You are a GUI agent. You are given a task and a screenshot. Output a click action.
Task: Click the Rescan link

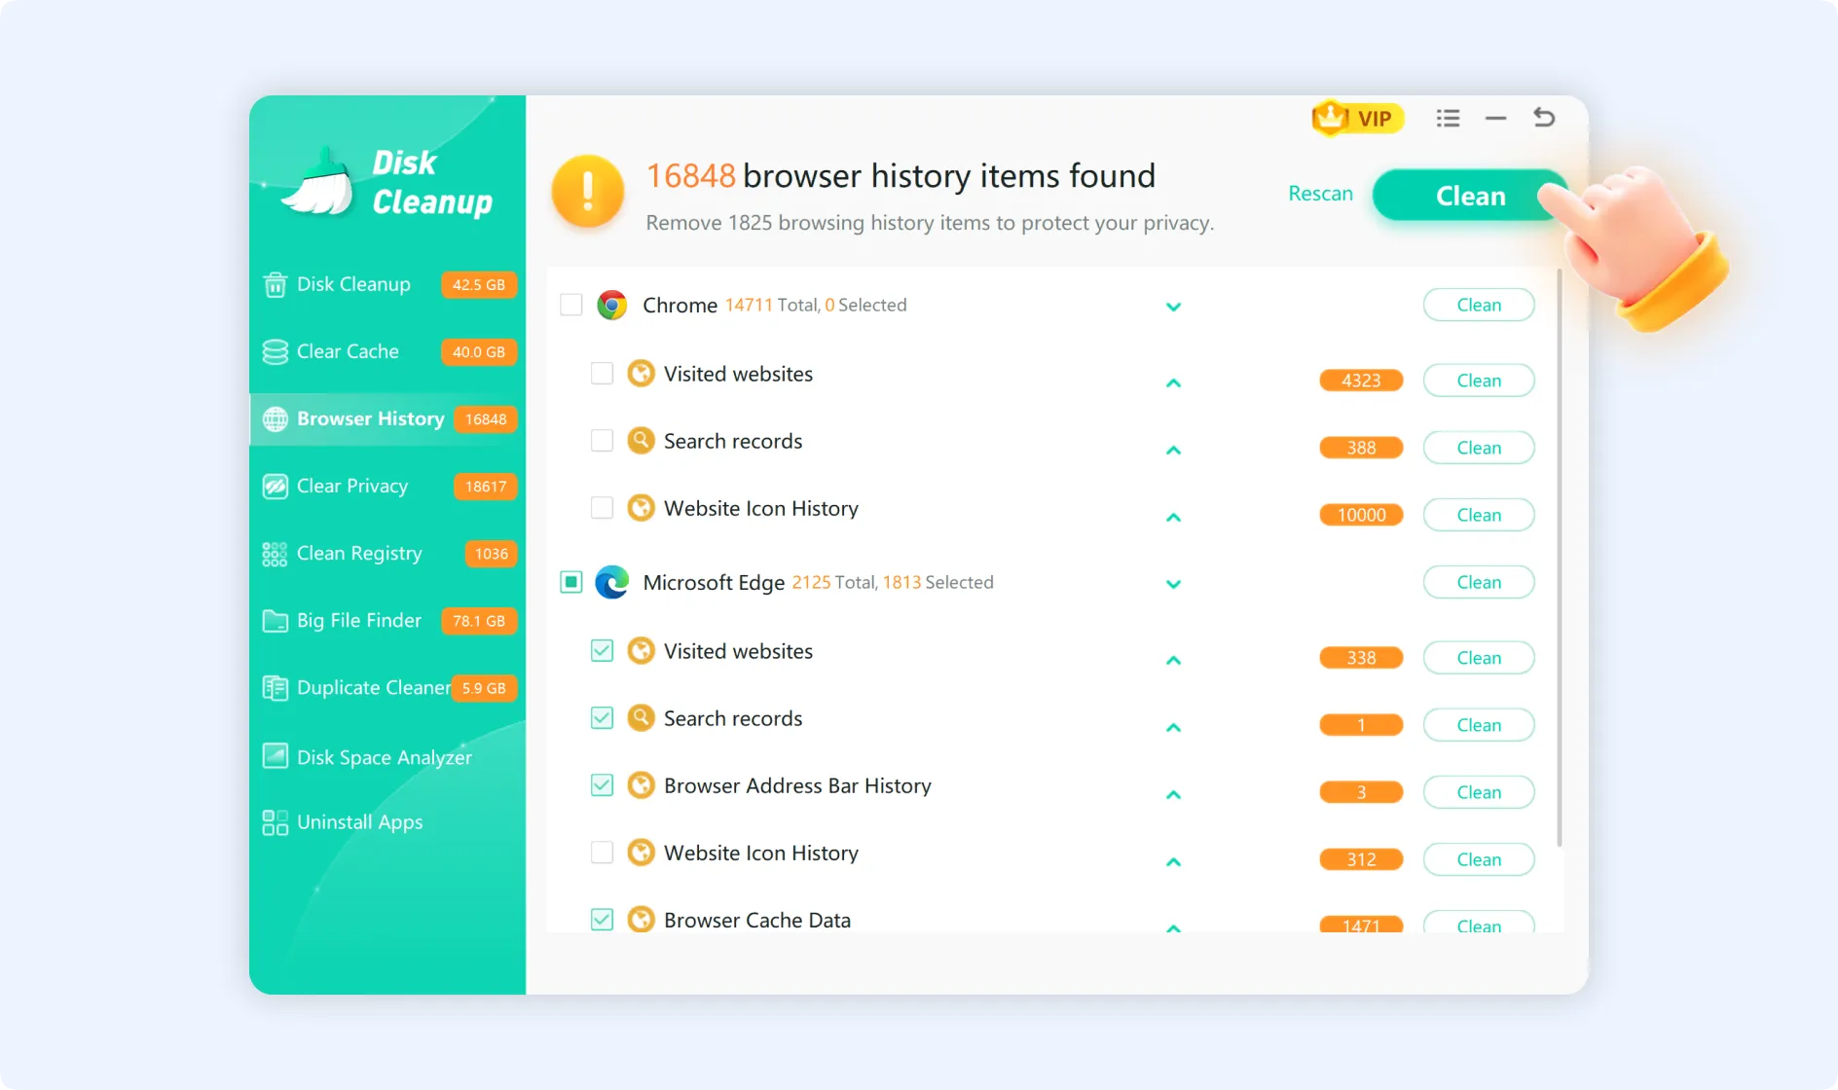coord(1320,194)
